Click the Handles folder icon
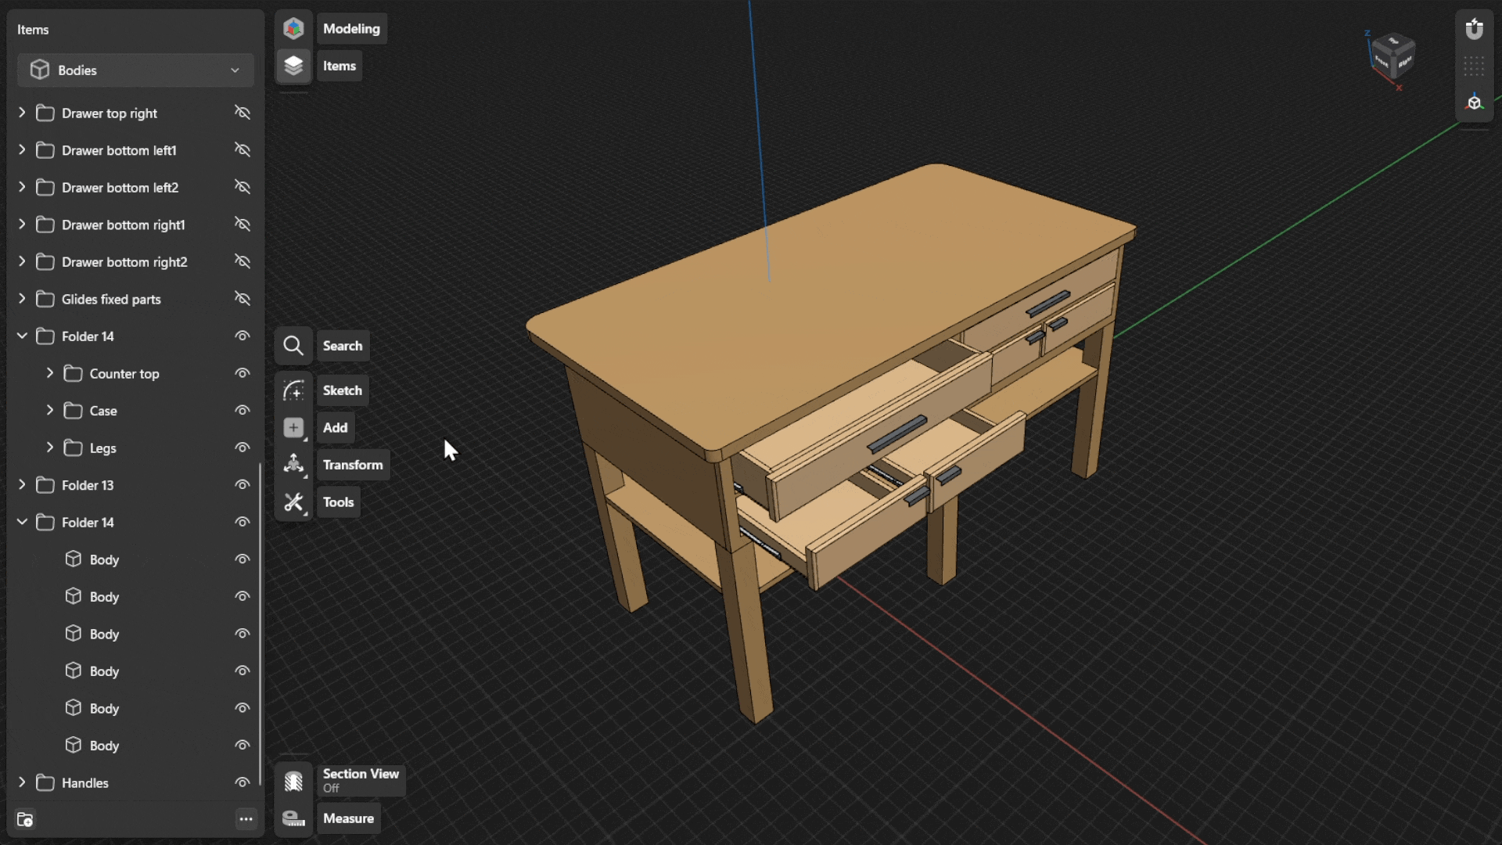Screen dimensions: 1502x845 point(45,783)
